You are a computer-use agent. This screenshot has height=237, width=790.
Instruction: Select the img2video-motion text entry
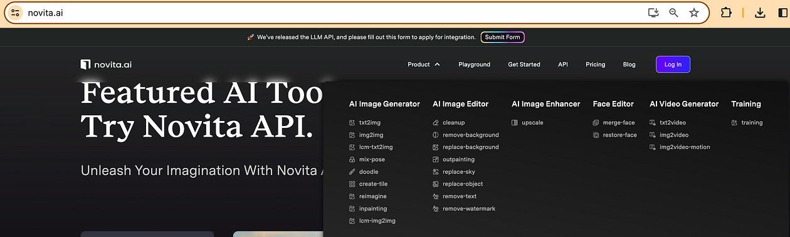(x=685, y=147)
